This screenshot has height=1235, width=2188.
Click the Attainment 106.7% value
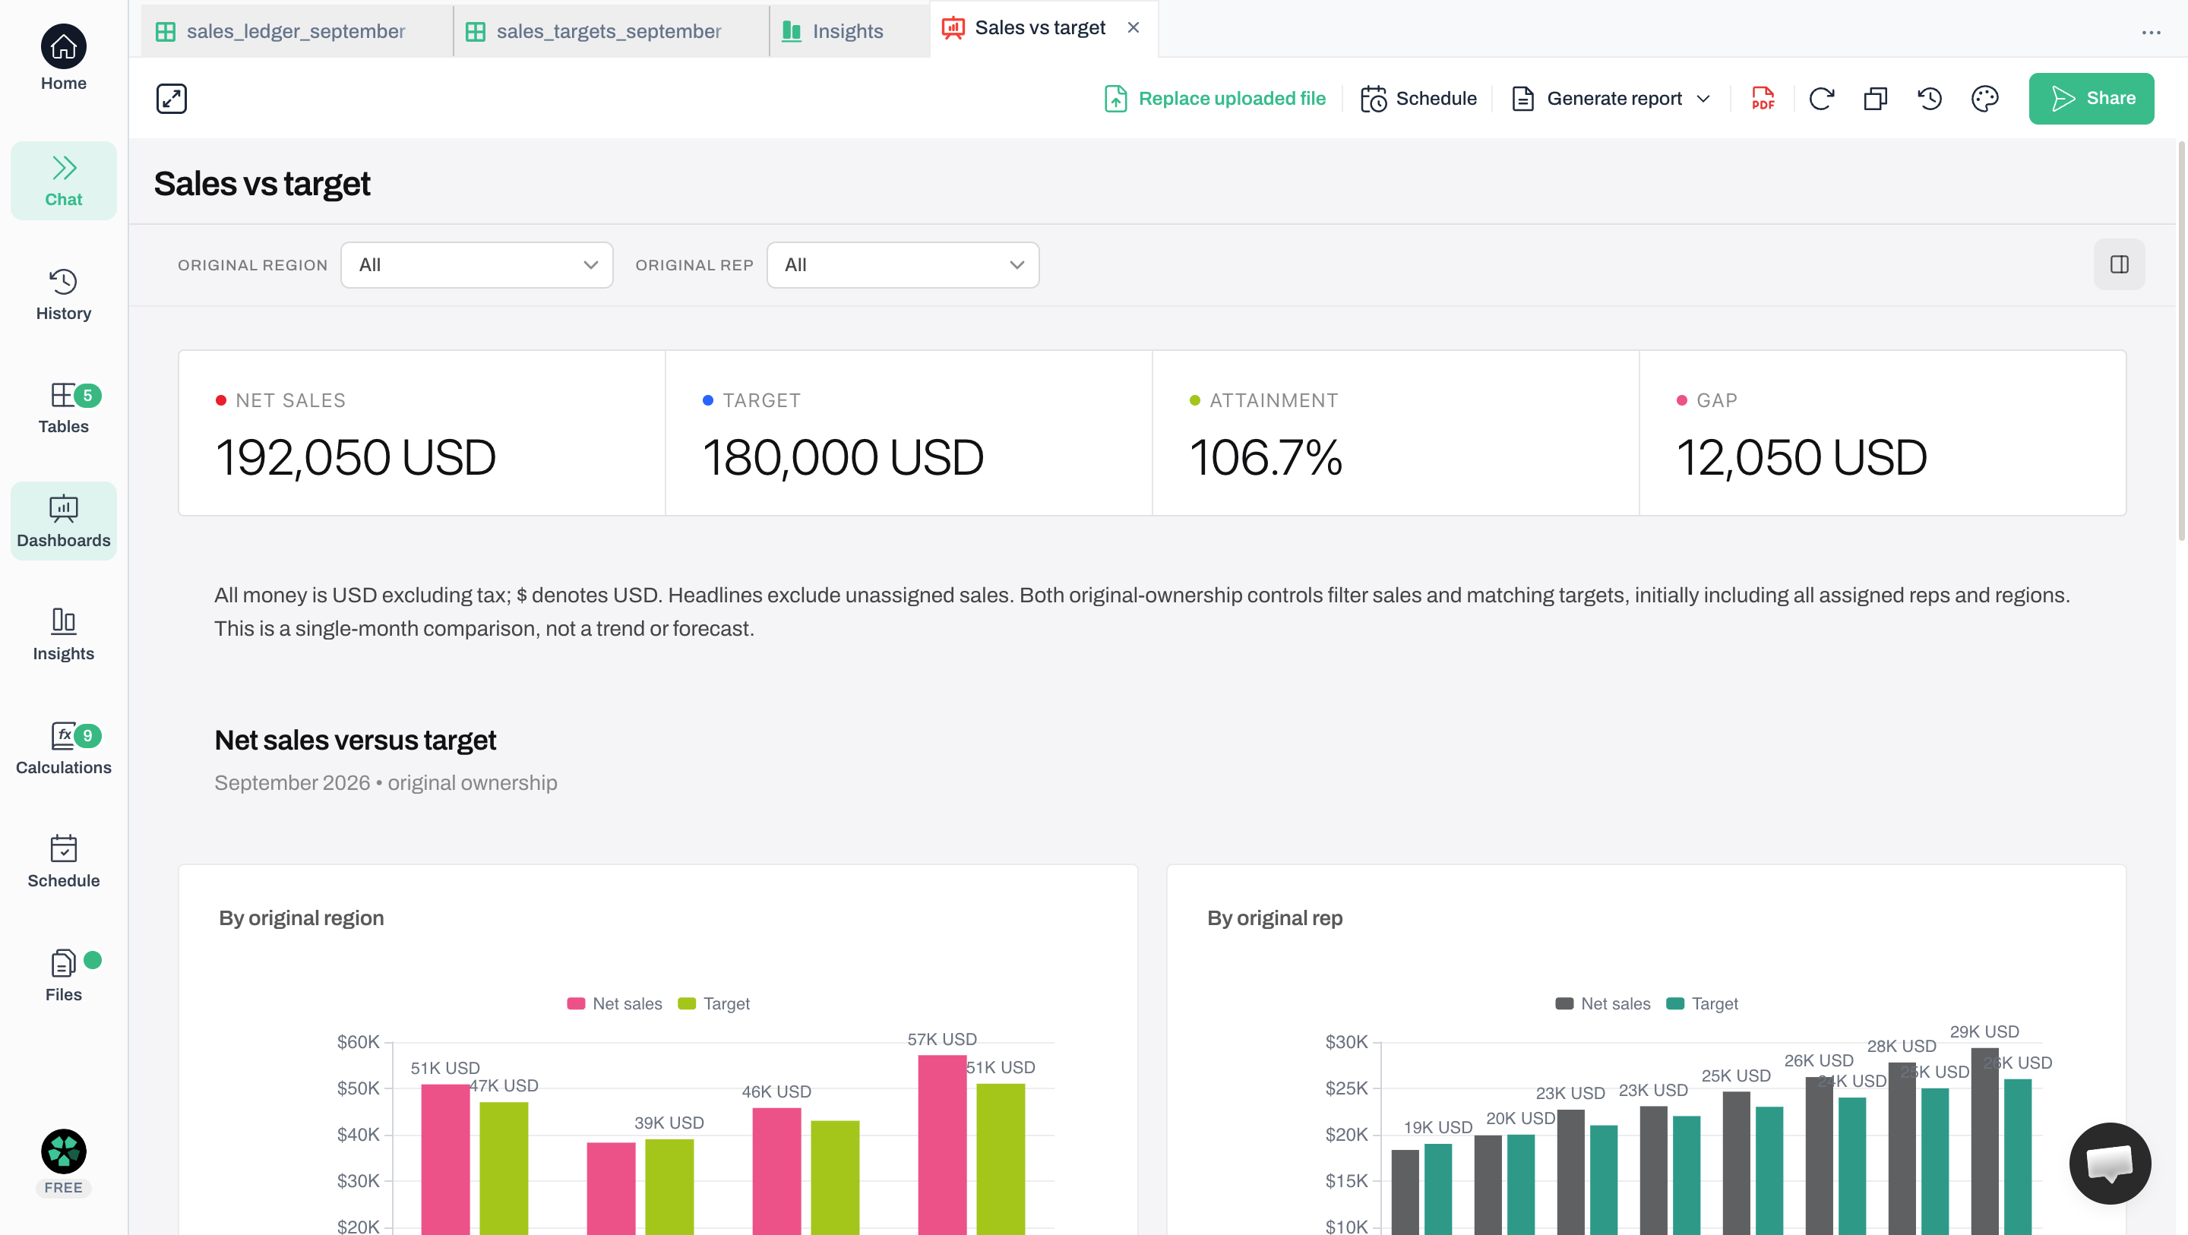click(1266, 457)
